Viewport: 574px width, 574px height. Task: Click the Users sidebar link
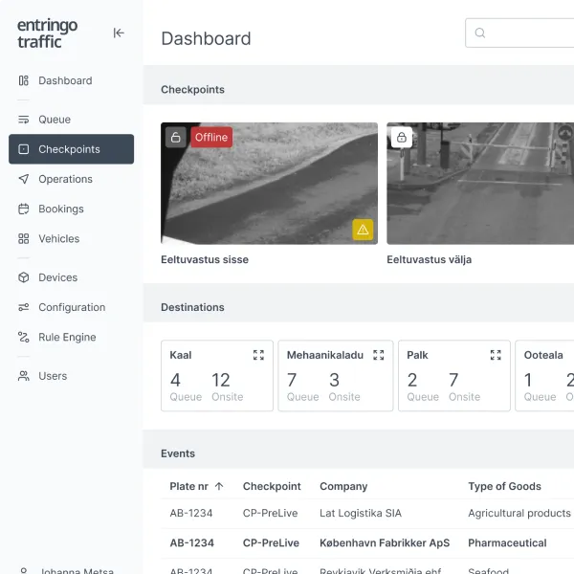(53, 376)
